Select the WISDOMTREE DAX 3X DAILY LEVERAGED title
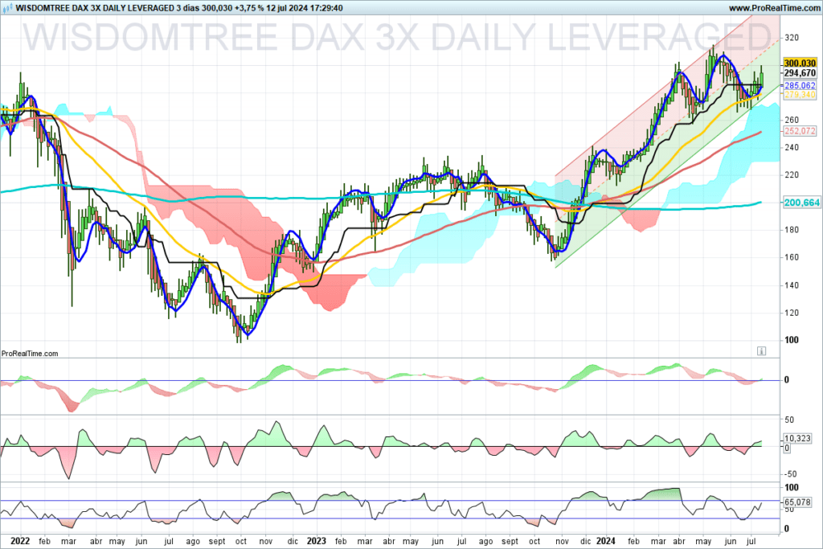The image size is (823, 549). pyautogui.click(x=95, y=8)
